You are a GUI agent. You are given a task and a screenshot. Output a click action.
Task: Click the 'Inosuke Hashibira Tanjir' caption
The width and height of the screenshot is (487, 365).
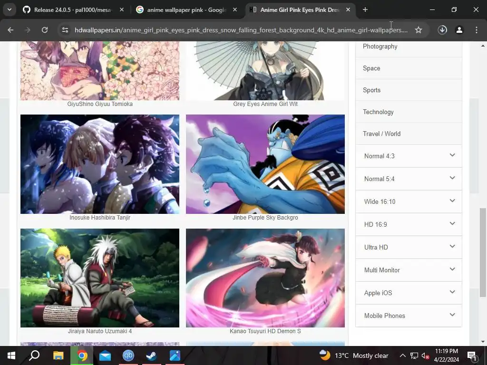(x=100, y=218)
